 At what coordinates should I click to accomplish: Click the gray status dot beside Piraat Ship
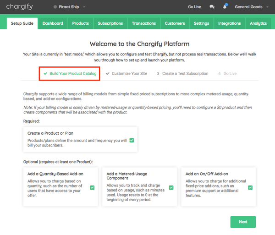(x=55, y=7)
